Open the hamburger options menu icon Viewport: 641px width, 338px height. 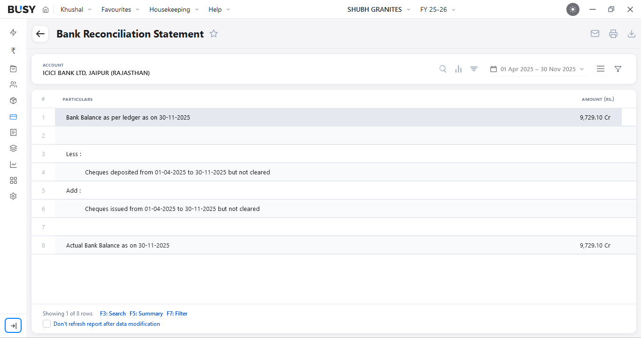point(601,69)
